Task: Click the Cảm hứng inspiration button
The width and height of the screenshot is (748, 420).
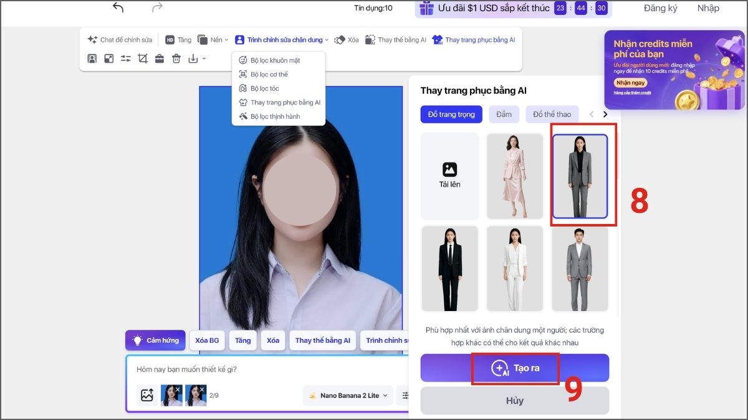Action: 155,340
